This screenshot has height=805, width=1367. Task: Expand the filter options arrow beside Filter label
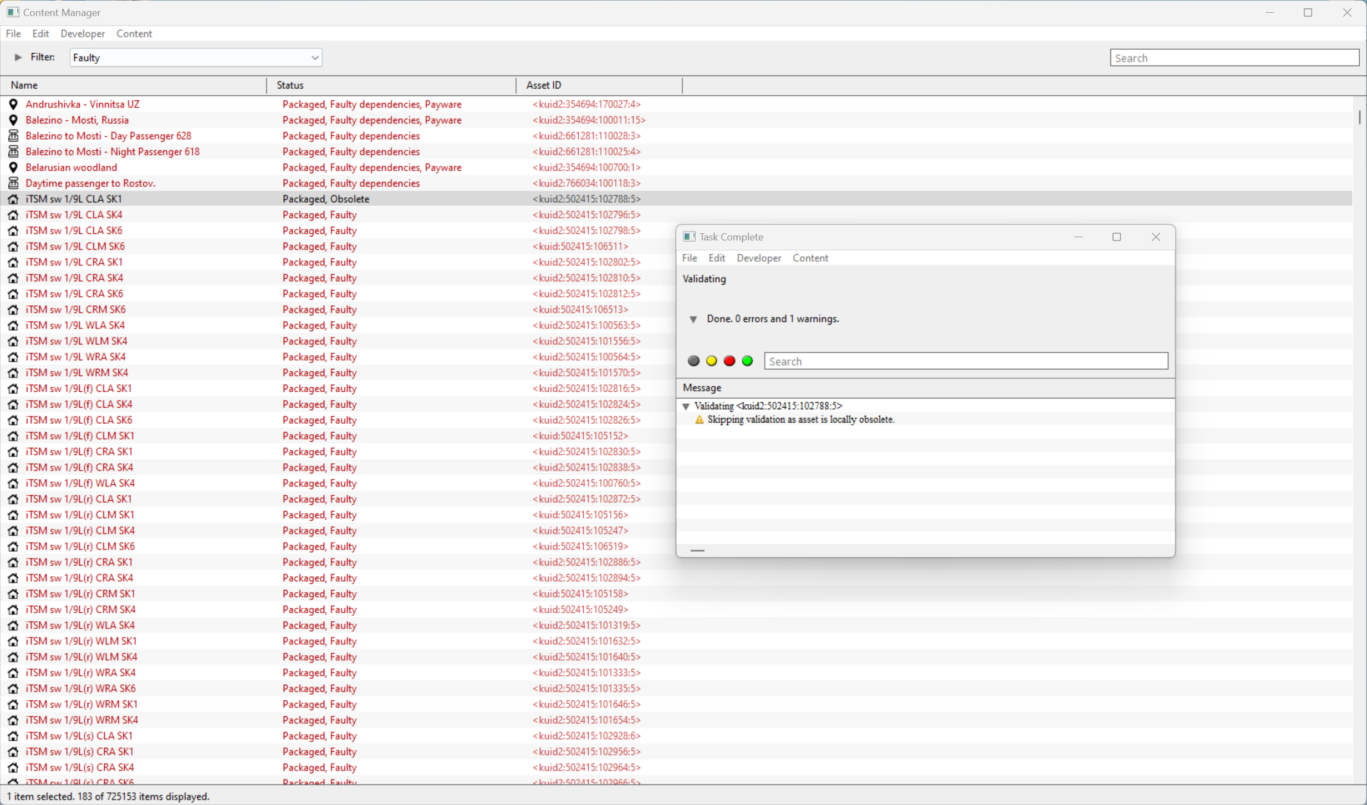point(18,57)
